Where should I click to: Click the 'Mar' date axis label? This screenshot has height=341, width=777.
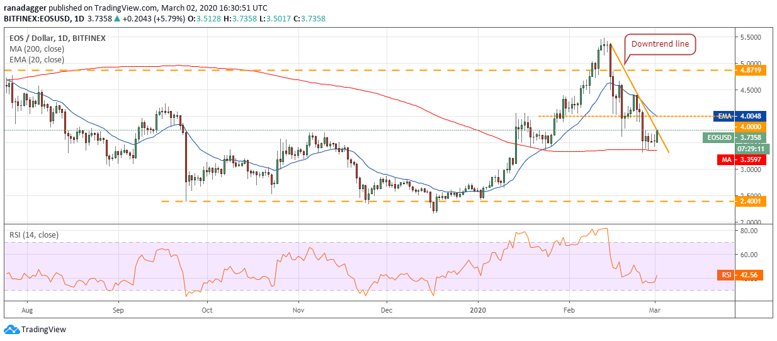pos(655,311)
